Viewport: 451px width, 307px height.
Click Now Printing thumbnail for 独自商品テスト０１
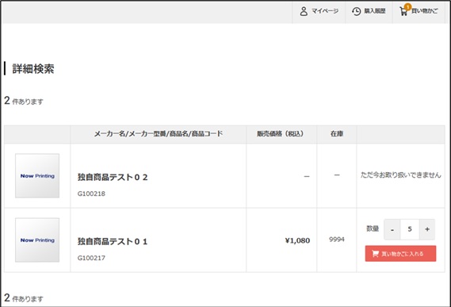(x=37, y=240)
